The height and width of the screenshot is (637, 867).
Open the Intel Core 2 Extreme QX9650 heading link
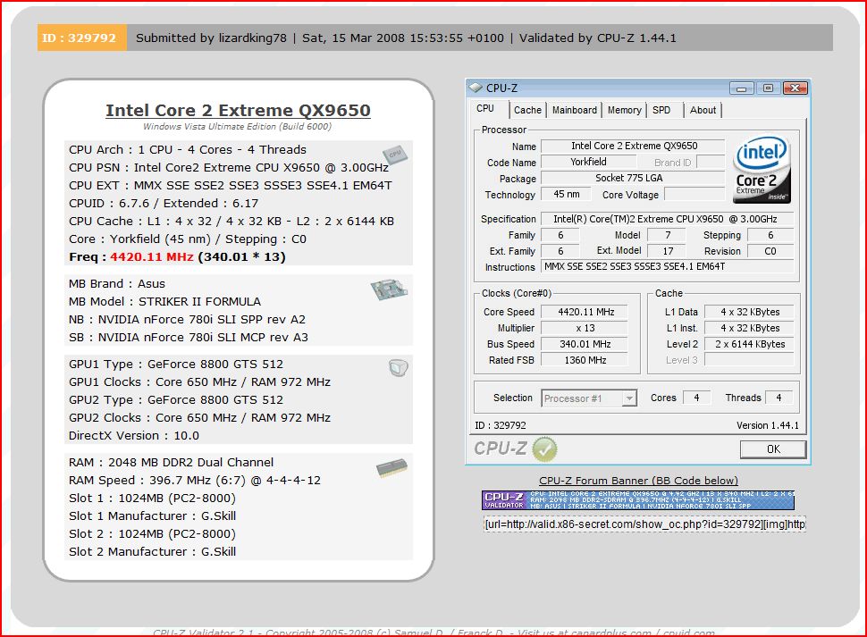point(239,111)
